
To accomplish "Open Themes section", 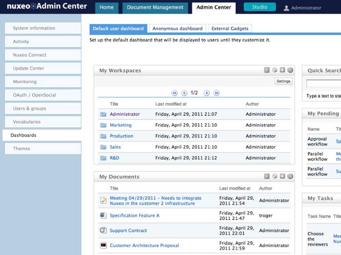I will point(43,148).
